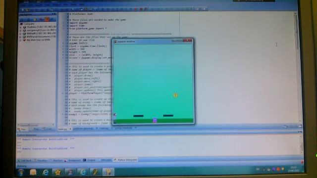Select the active pygame taskbar icon
Viewport: 317px width, 178px height.
(x=108, y=173)
